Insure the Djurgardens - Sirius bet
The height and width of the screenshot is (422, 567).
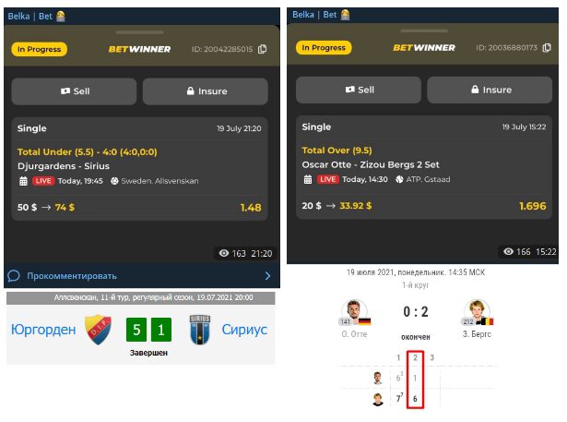pos(206,91)
